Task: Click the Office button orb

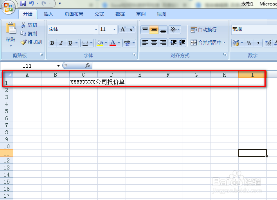Action: pos(8,7)
